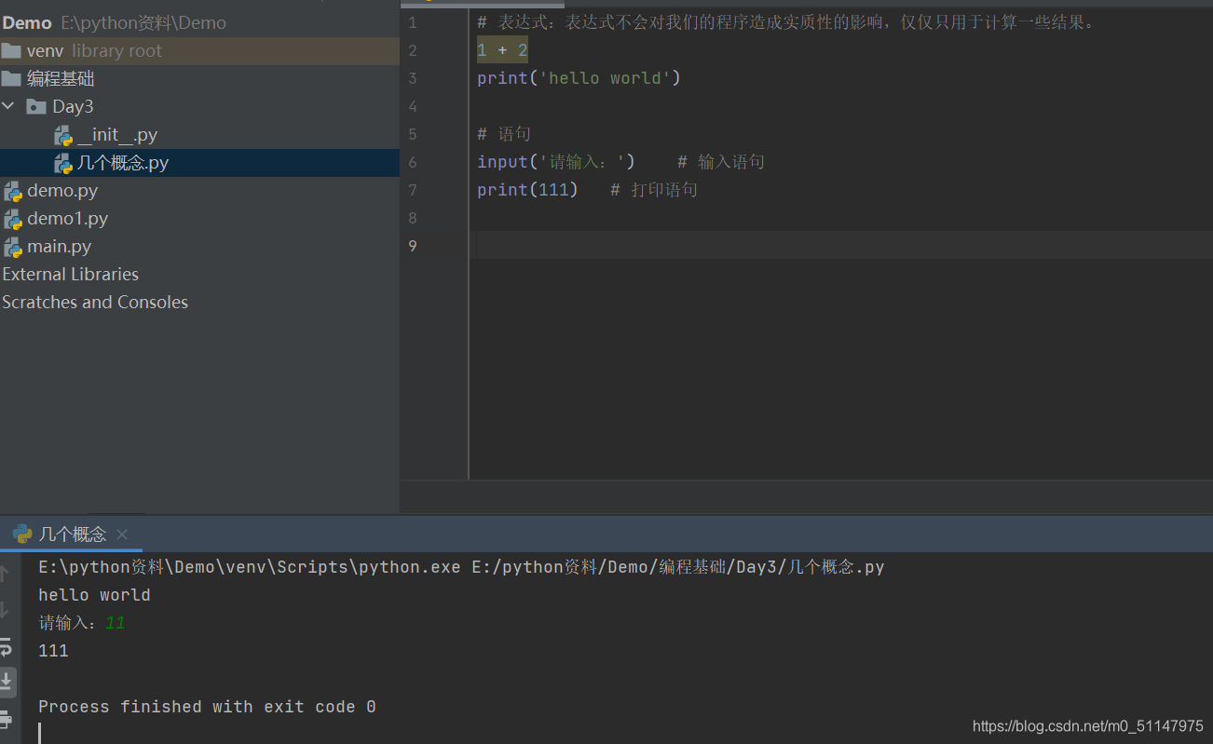Click the 编程基础 folder icon
Image resolution: width=1213 pixels, height=744 pixels.
click(x=11, y=78)
